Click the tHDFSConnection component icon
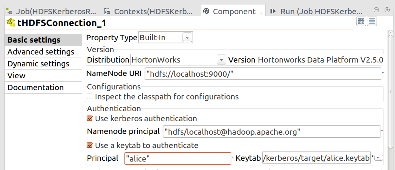The height and width of the screenshot is (170, 395). click(10, 23)
